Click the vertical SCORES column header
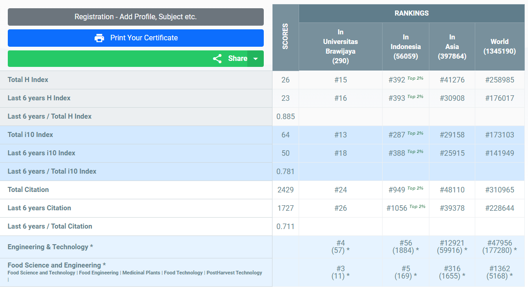Viewport: 528px width, 290px height. pos(285,38)
